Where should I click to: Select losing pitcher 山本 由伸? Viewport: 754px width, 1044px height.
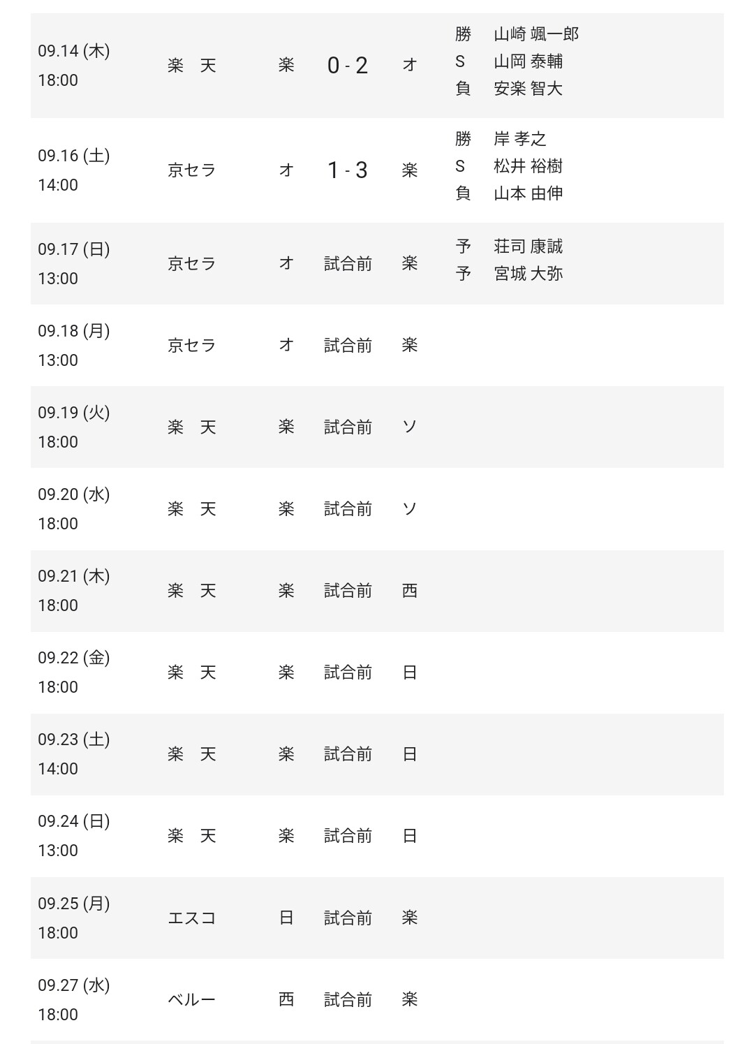(x=528, y=193)
